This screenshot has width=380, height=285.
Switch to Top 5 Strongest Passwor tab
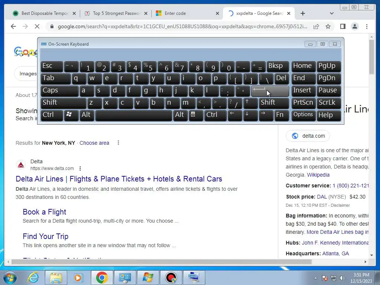[116, 13]
